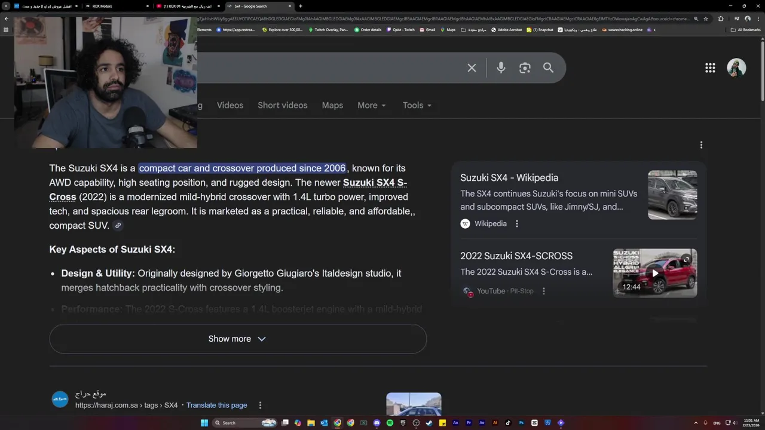Open Google Lens image search icon
Image resolution: width=765 pixels, height=430 pixels.
click(525, 68)
